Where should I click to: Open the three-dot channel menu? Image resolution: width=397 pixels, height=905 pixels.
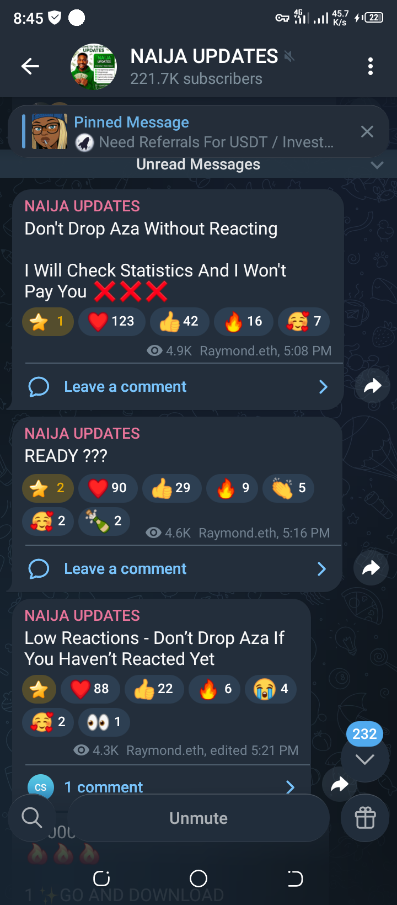[371, 66]
